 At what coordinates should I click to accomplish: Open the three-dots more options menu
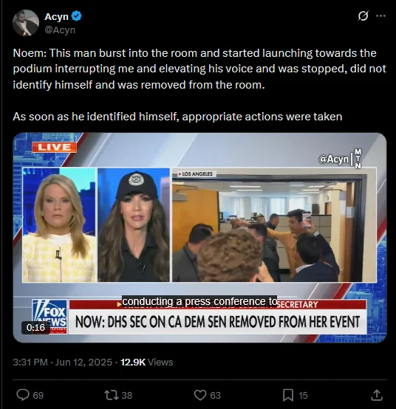[380, 16]
